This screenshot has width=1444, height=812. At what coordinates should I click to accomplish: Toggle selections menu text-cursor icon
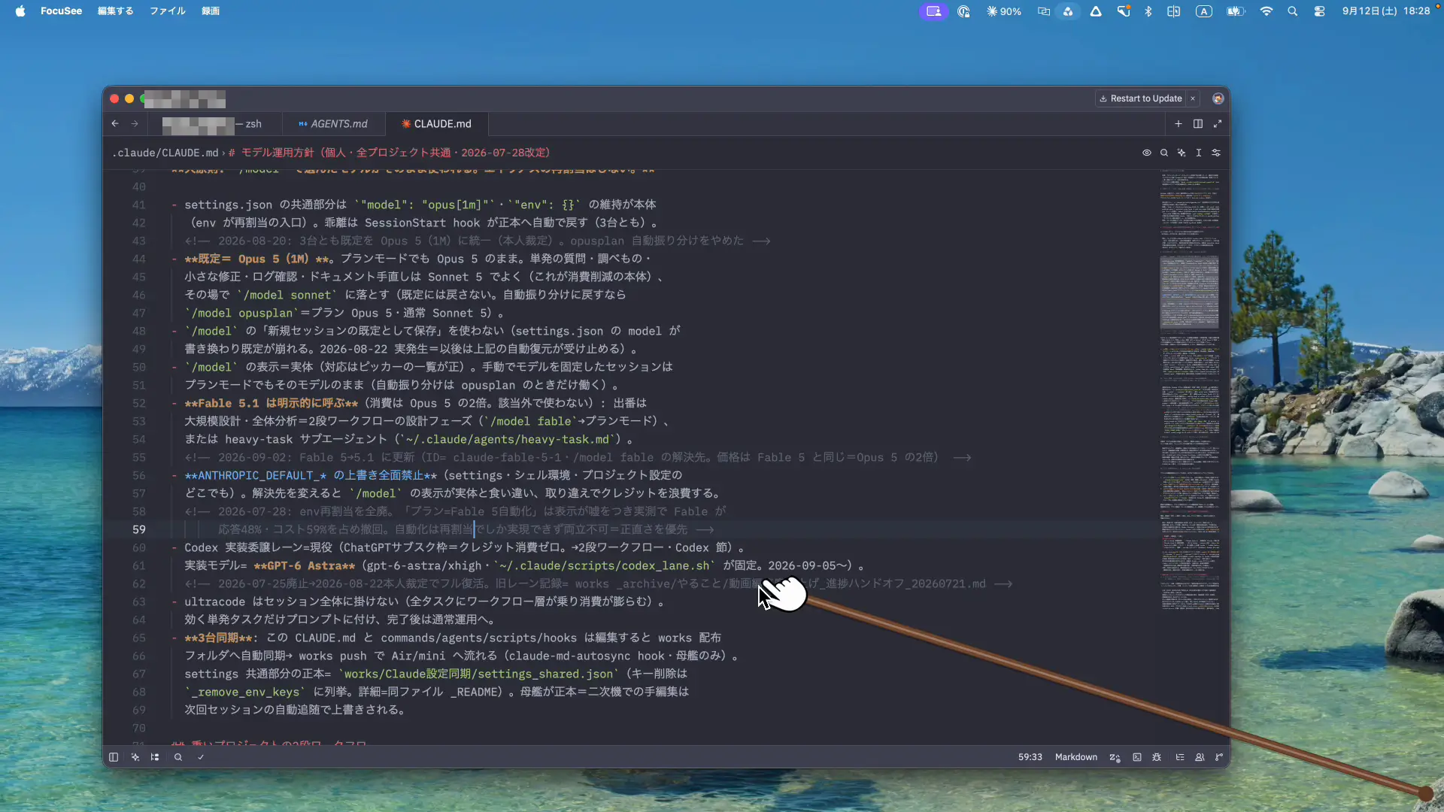[x=1199, y=153]
